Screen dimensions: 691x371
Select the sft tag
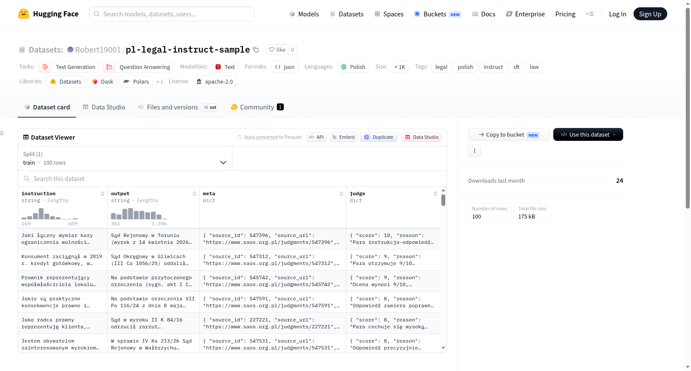tap(517, 67)
